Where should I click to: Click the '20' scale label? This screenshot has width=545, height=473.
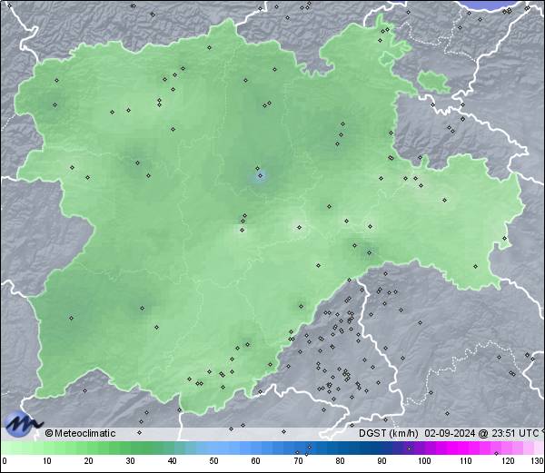(x=89, y=461)
